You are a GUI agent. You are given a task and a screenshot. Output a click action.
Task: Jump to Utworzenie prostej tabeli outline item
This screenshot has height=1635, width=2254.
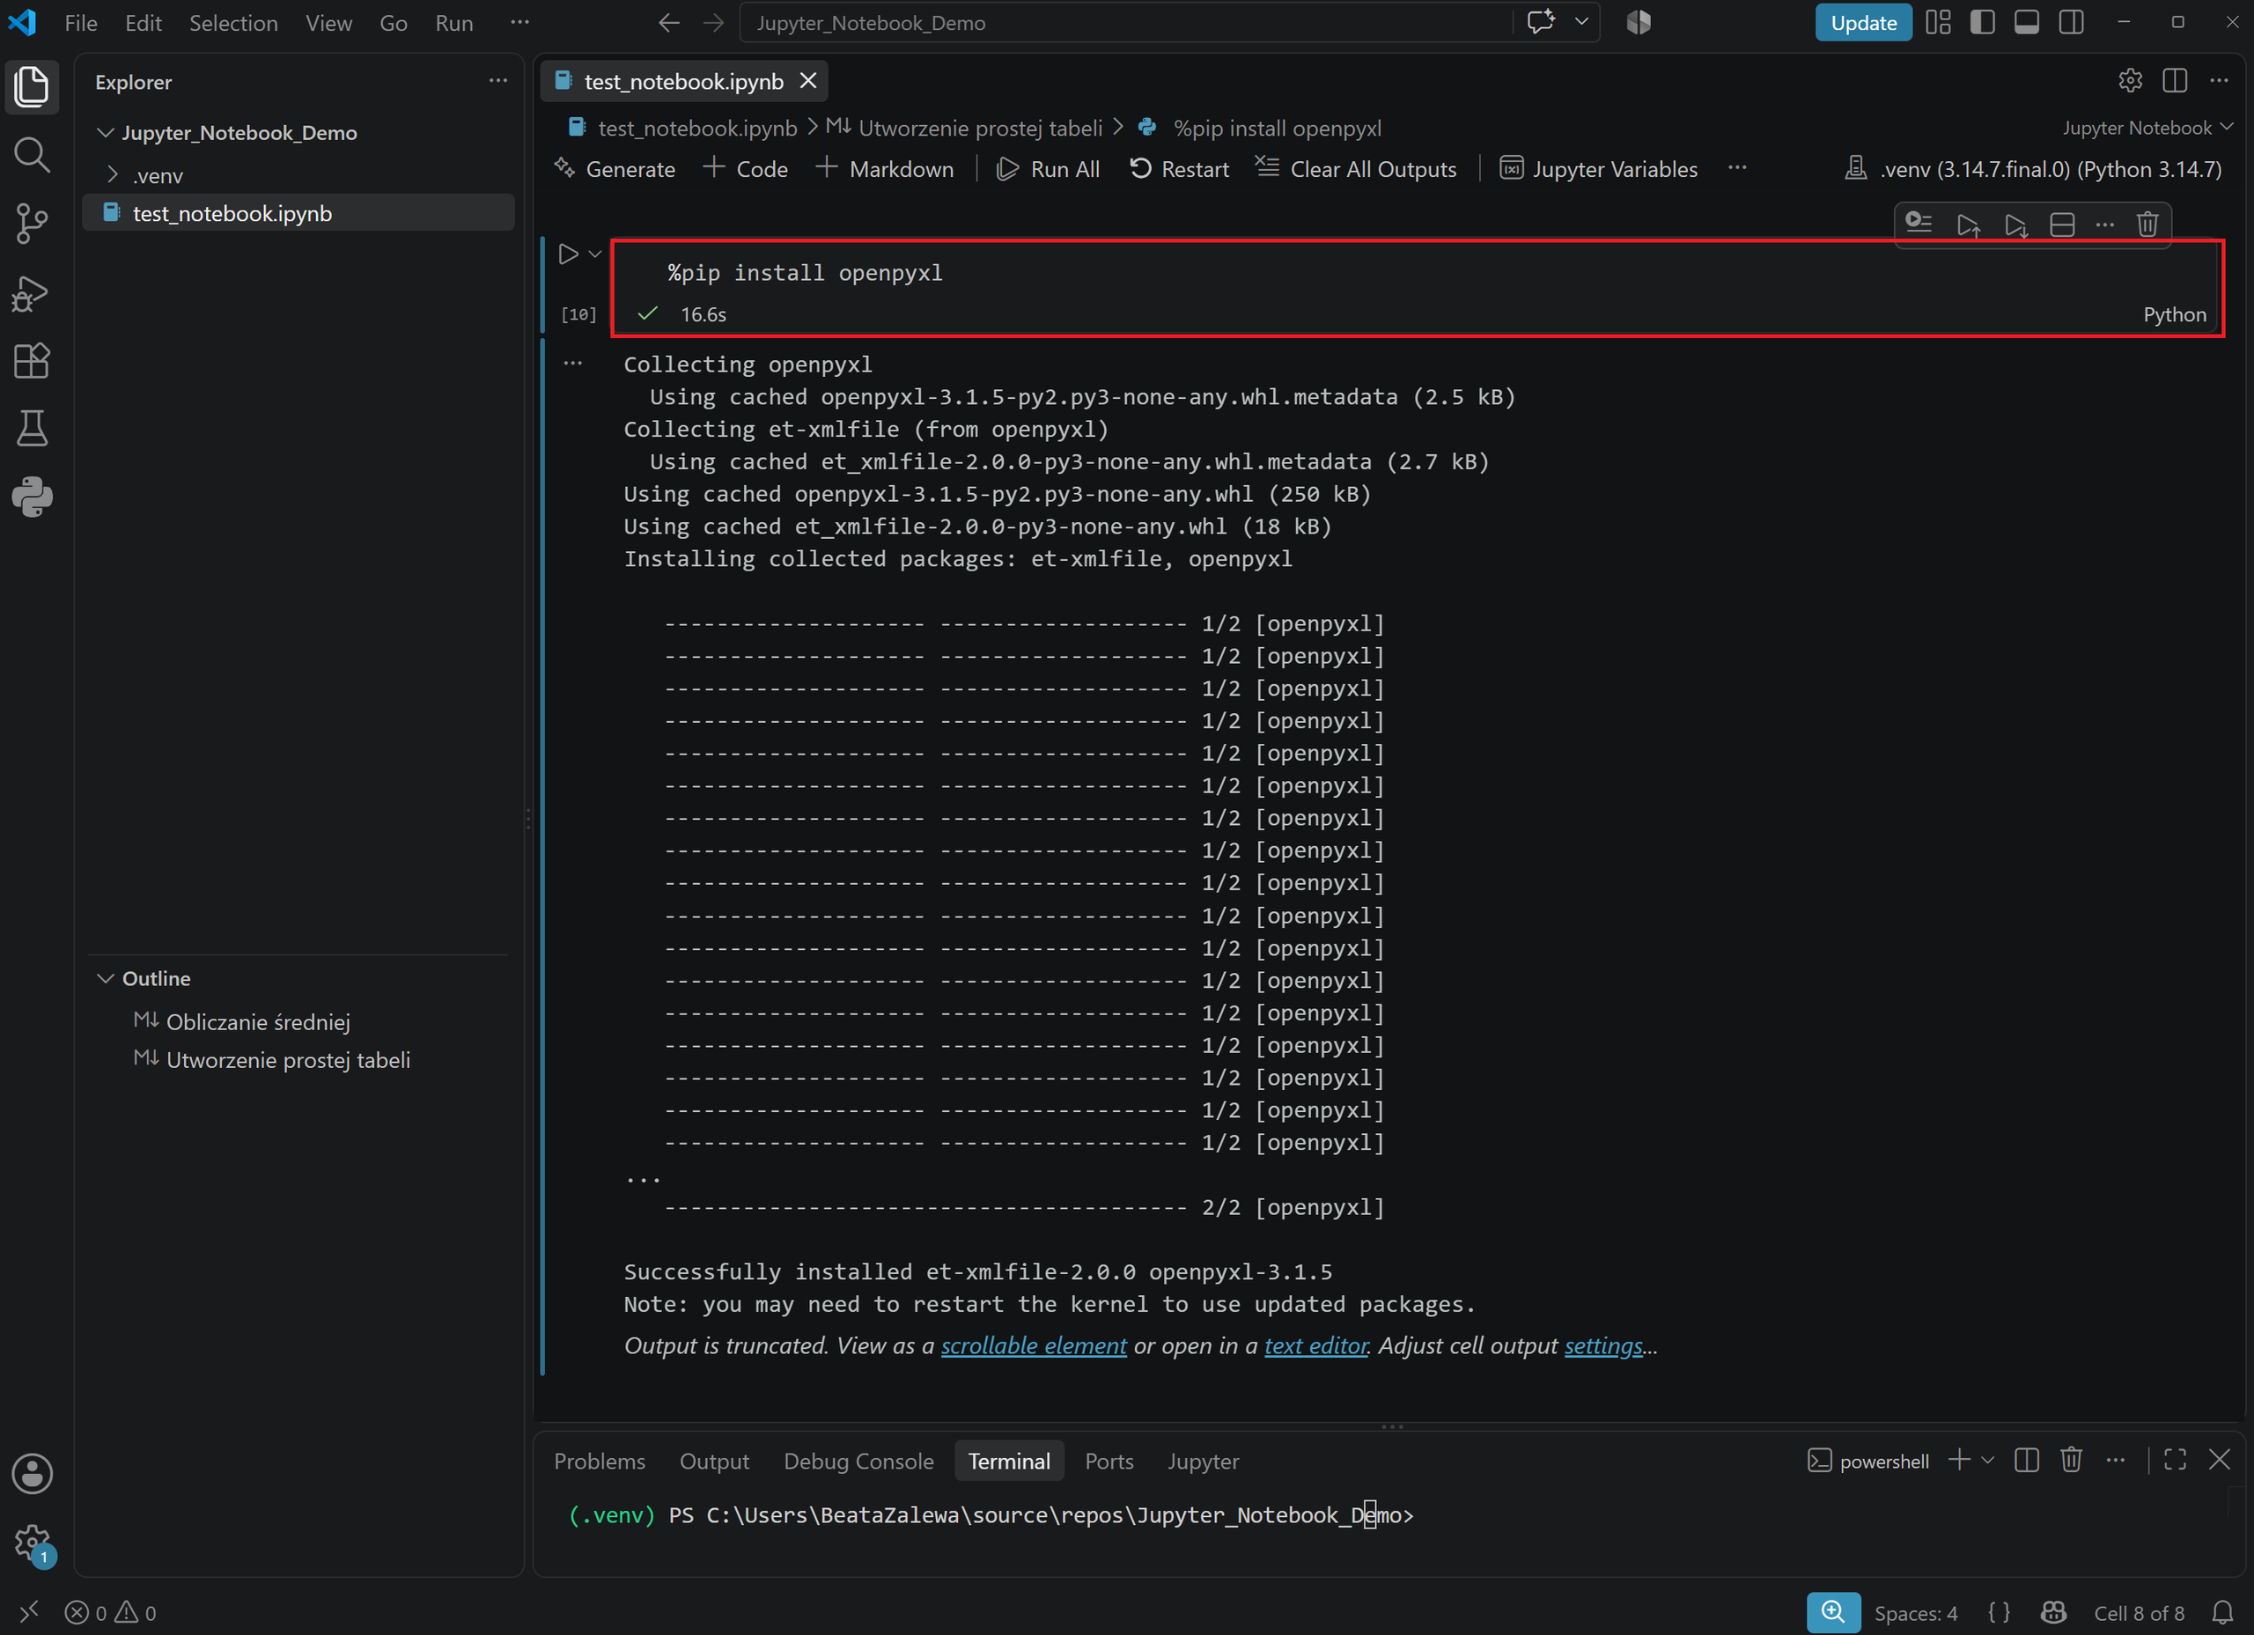coord(288,1059)
